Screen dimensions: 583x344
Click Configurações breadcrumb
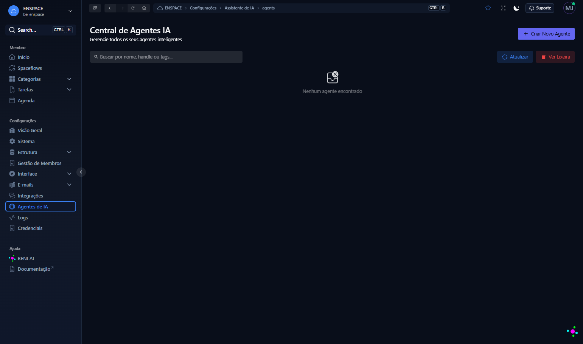203,8
